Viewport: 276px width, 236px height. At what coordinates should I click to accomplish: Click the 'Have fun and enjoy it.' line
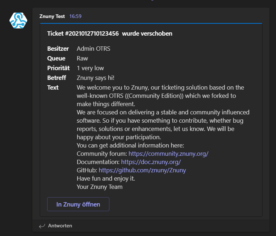pyautogui.click(x=106, y=178)
